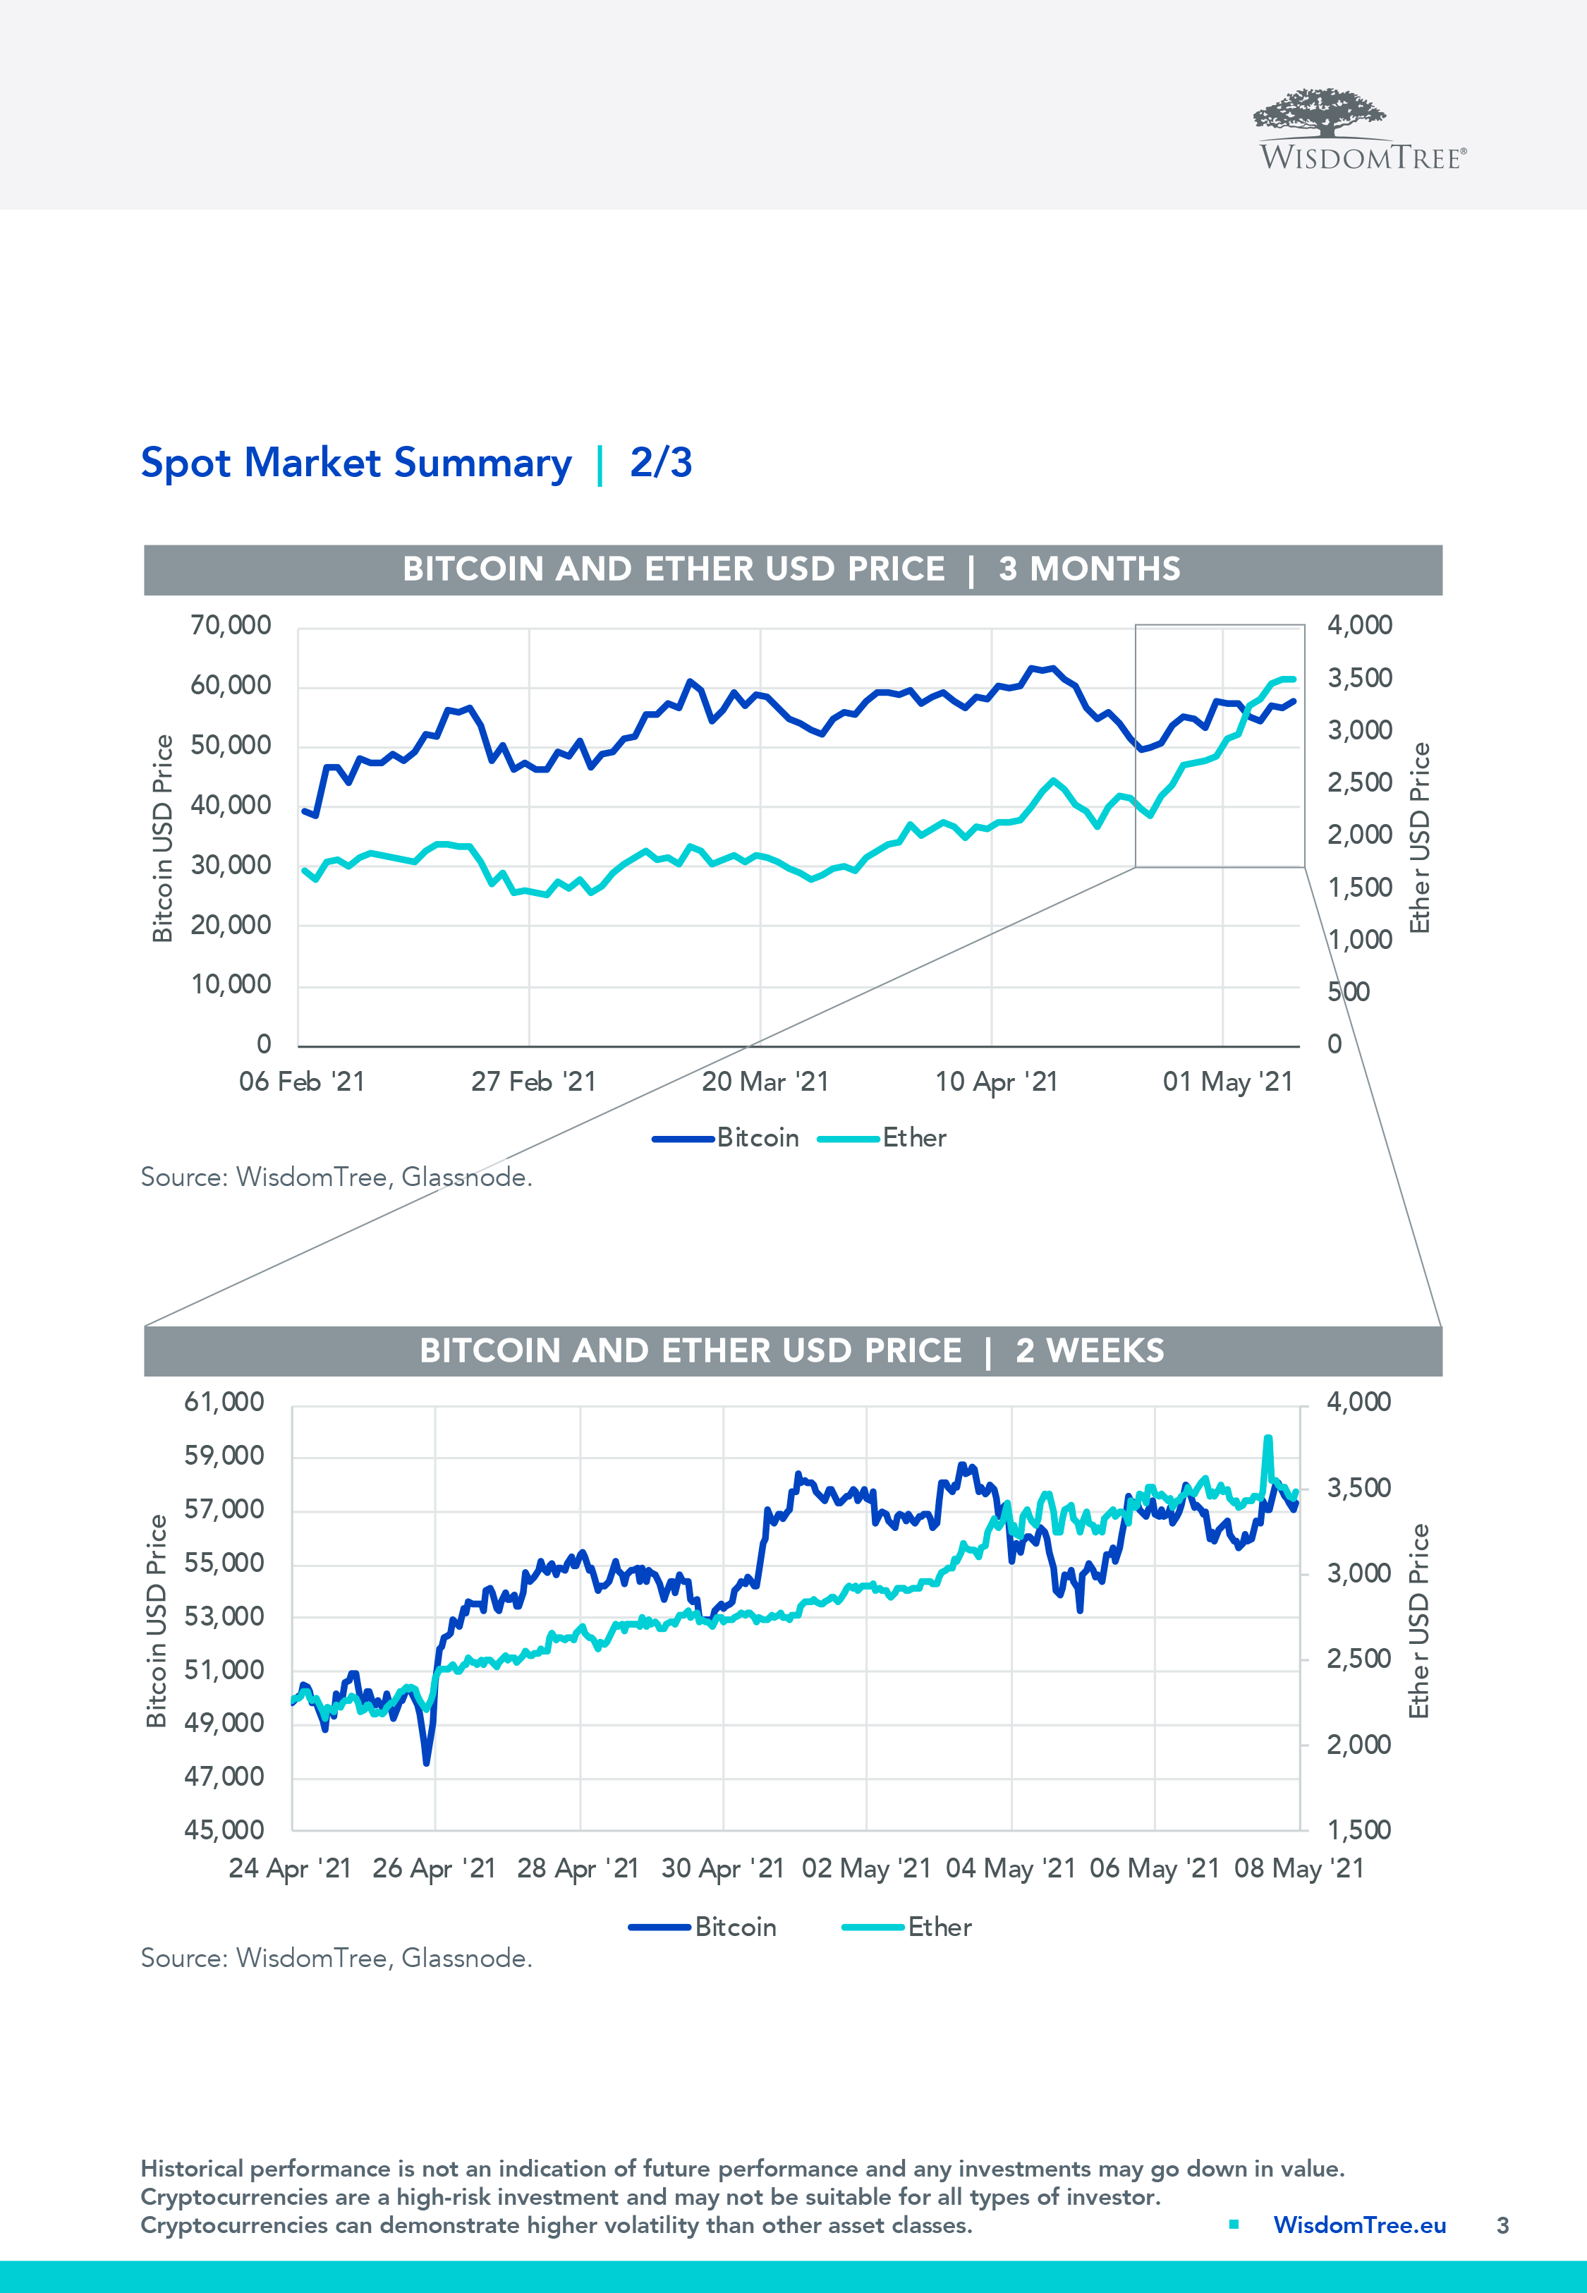
Task: Click the Ether price spike near 08 May
Action: 1267,1439
